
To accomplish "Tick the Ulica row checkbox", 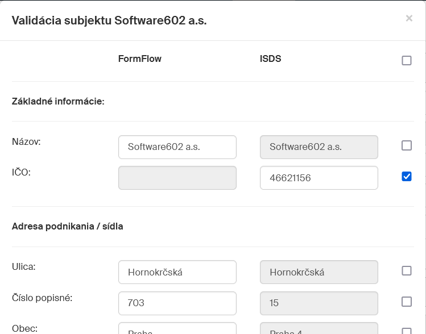I will (x=407, y=270).
